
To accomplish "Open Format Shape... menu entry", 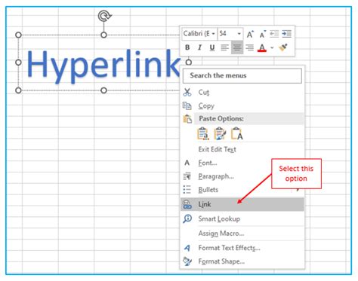I will click(242, 261).
